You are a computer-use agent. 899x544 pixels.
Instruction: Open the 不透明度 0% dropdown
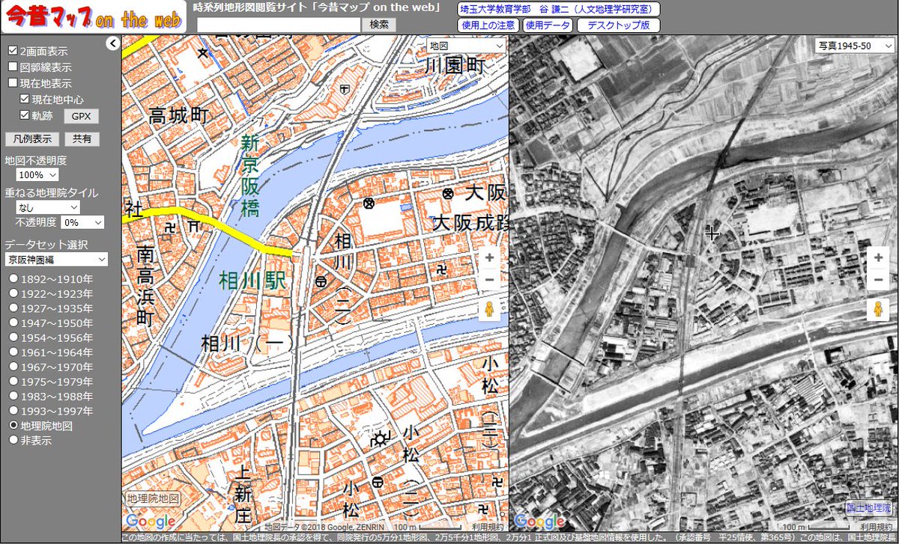point(82,222)
